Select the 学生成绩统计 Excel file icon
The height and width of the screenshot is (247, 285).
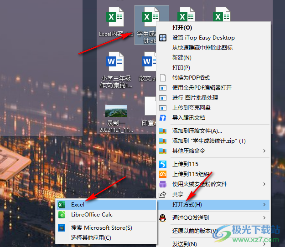[x=150, y=17]
